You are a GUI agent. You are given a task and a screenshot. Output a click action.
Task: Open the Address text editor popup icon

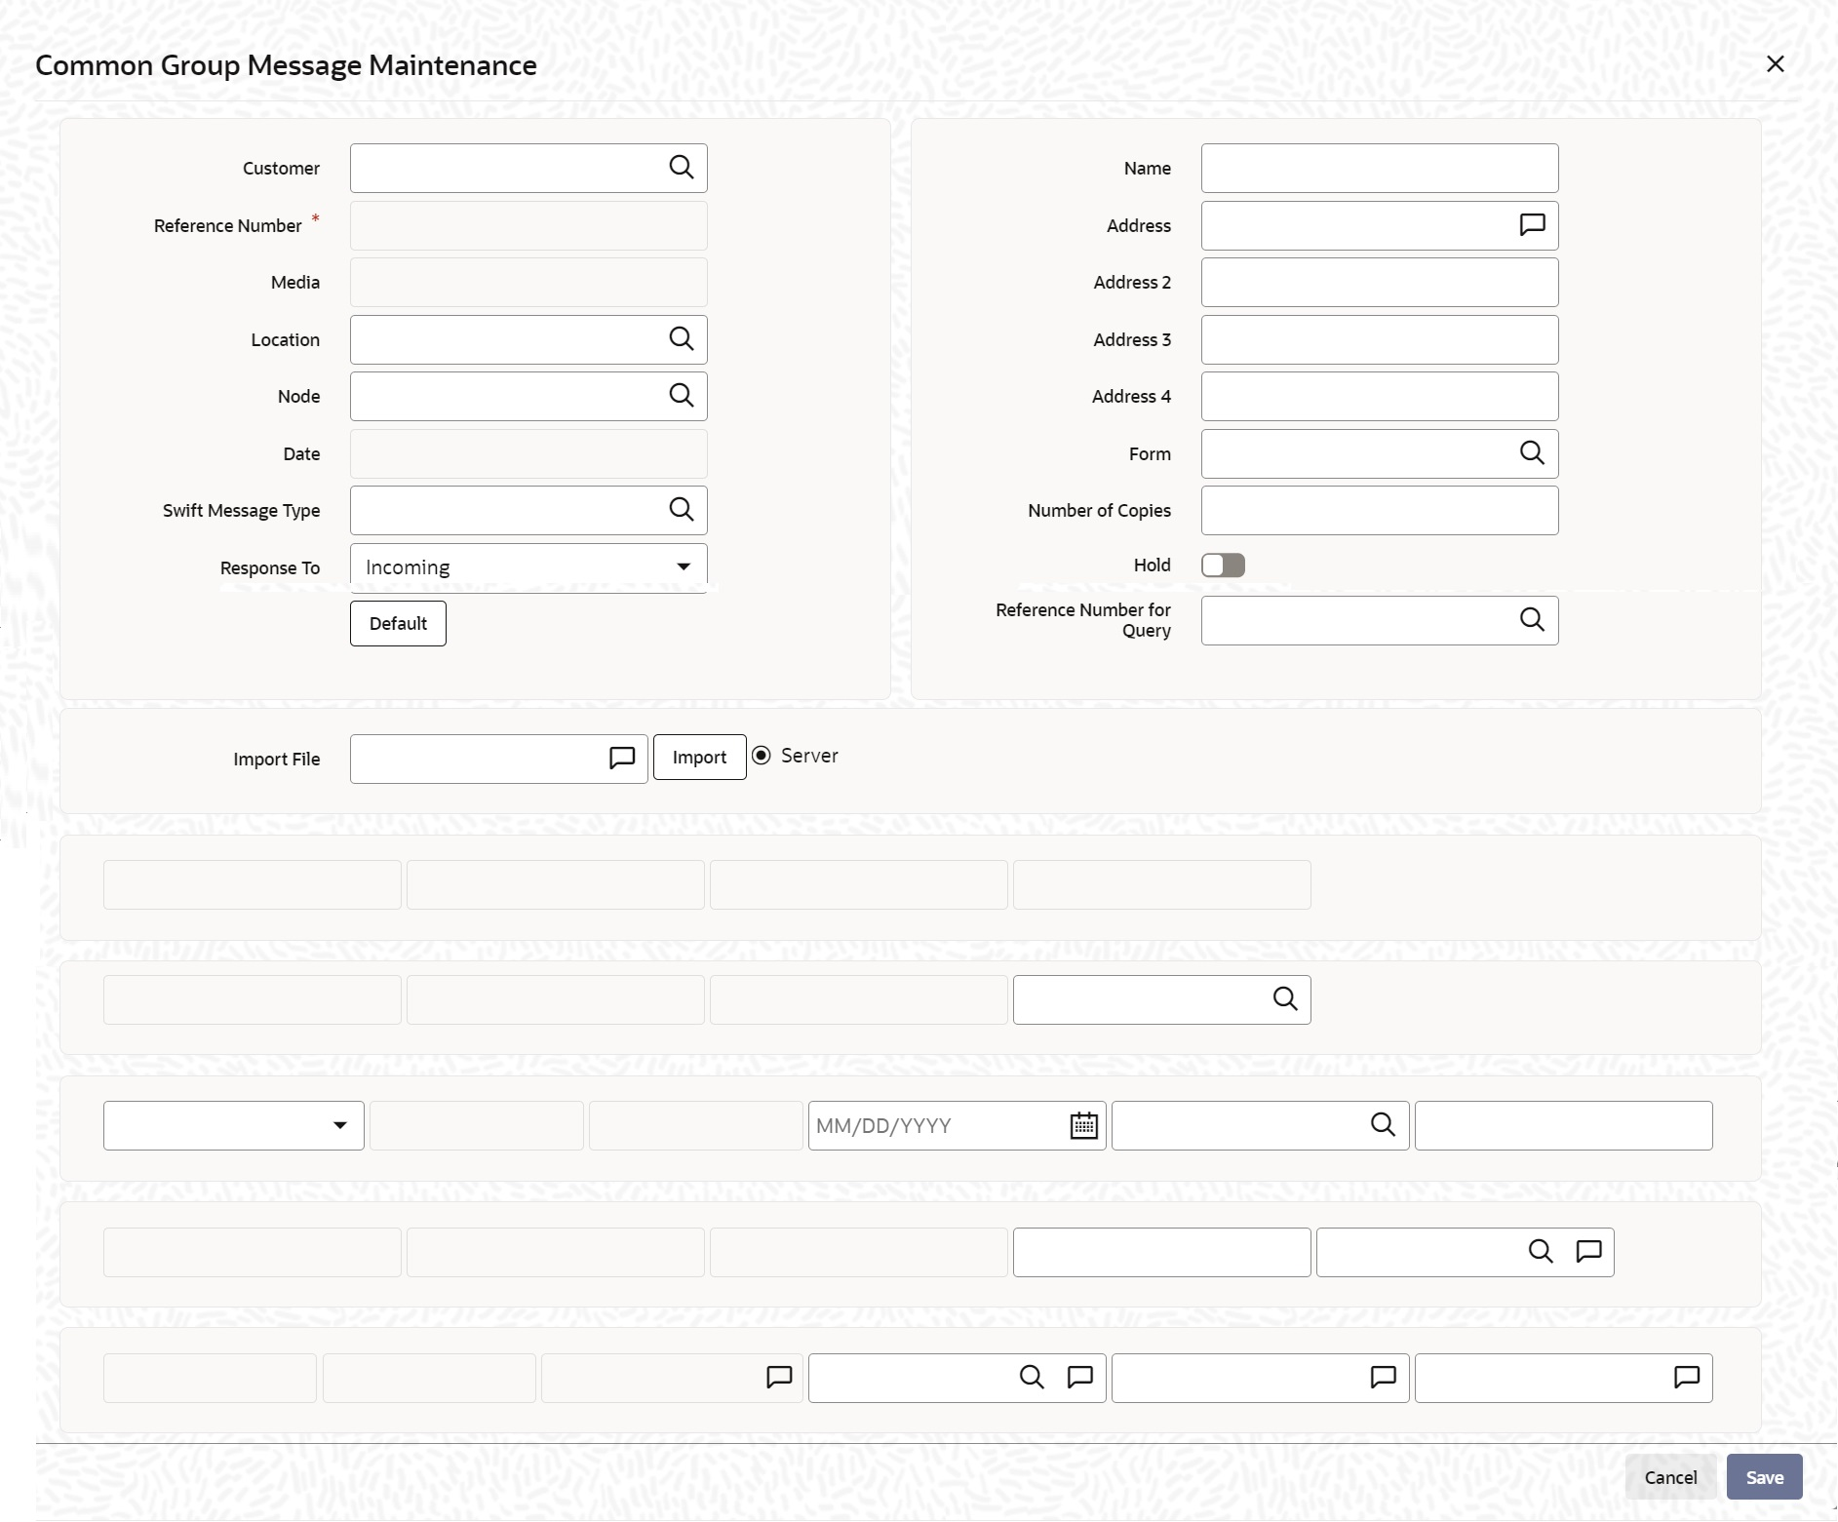(1532, 225)
